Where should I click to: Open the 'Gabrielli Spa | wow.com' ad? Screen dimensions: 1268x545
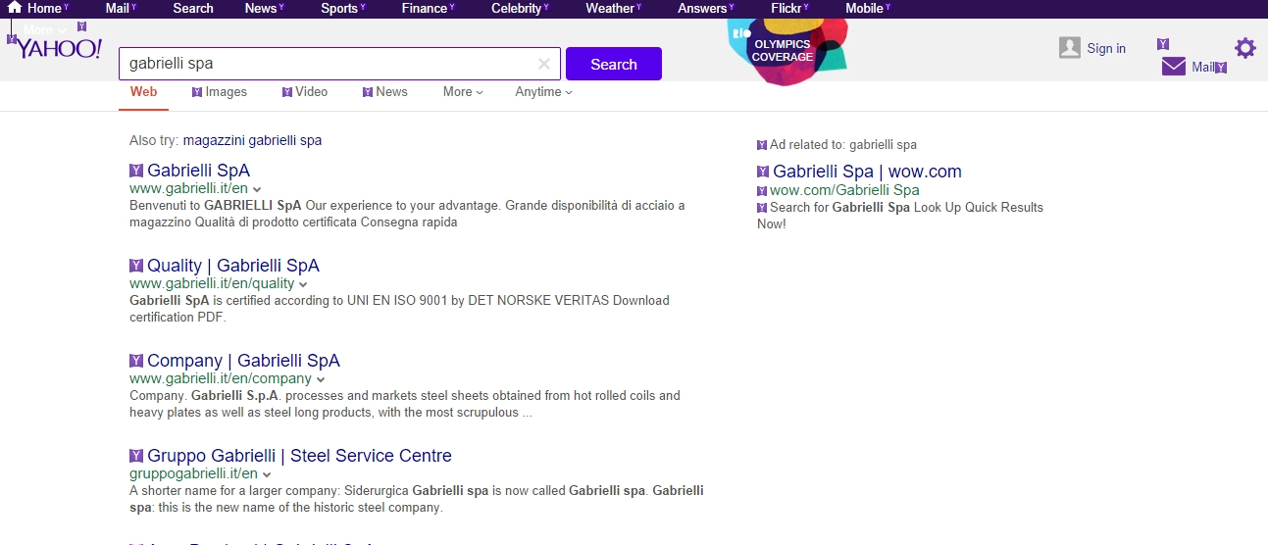coord(867,172)
